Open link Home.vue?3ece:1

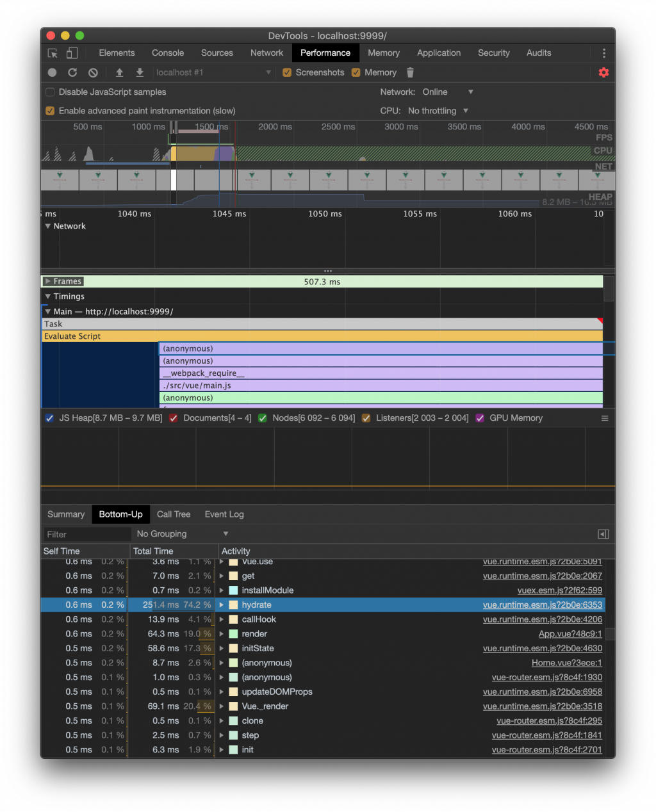point(567,663)
